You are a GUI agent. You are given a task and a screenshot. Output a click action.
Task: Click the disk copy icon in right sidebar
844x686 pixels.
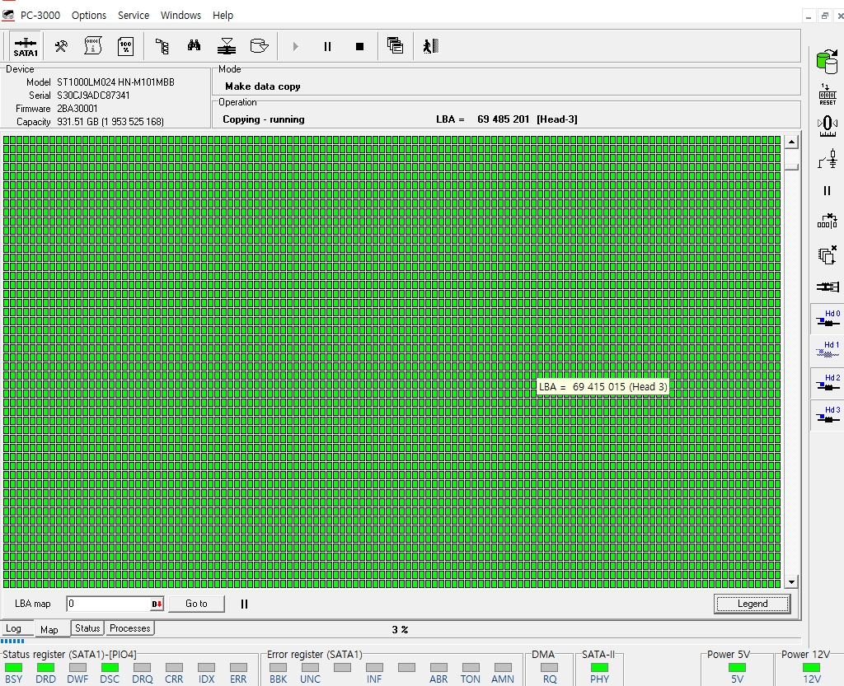(826, 60)
